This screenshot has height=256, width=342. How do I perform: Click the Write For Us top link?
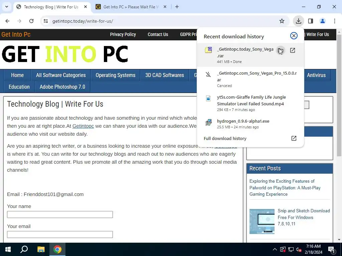pos(318,34)
